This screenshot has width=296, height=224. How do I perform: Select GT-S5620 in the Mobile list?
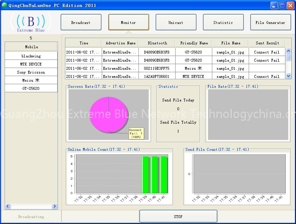31,88
